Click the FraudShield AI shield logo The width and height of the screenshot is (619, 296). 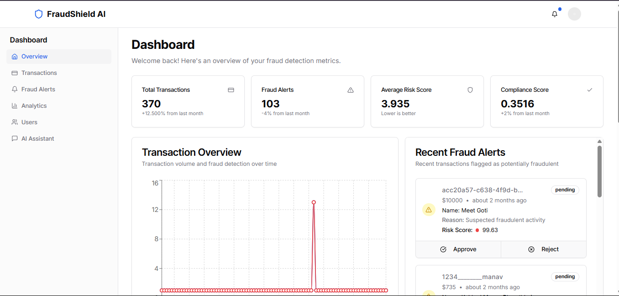coord(39,14)
